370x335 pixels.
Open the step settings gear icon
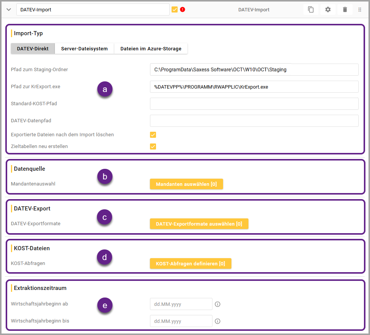[328, 9]
